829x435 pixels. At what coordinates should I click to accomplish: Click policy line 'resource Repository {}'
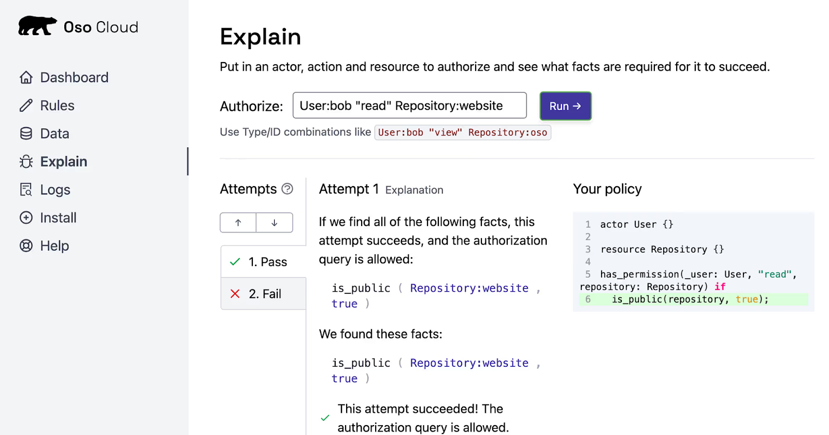click(662, 249)
